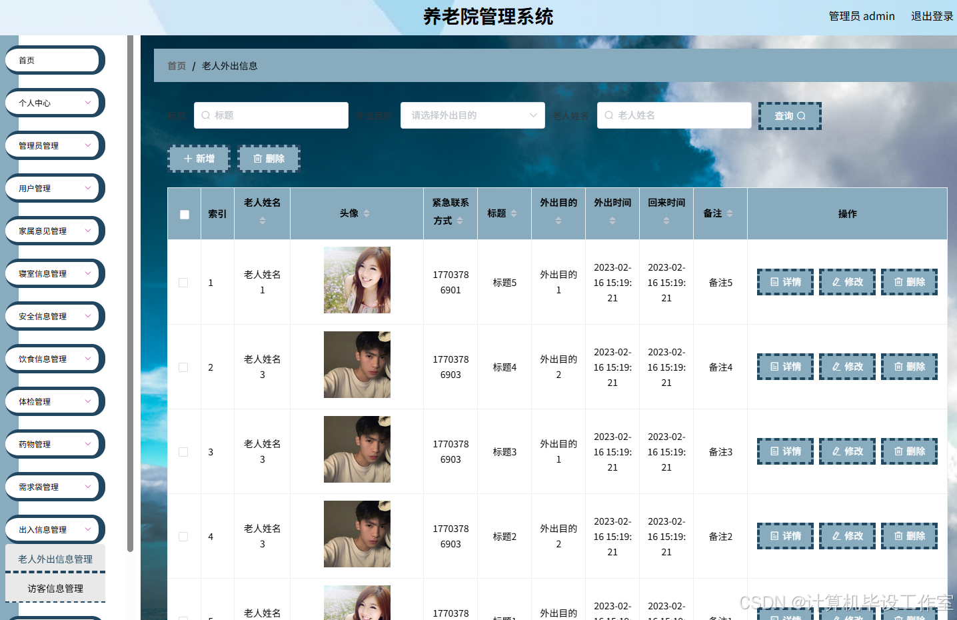Click 删除 for row with 备注3
The height and width of the screenshot is (620, 957).
[x=909, y=451]
